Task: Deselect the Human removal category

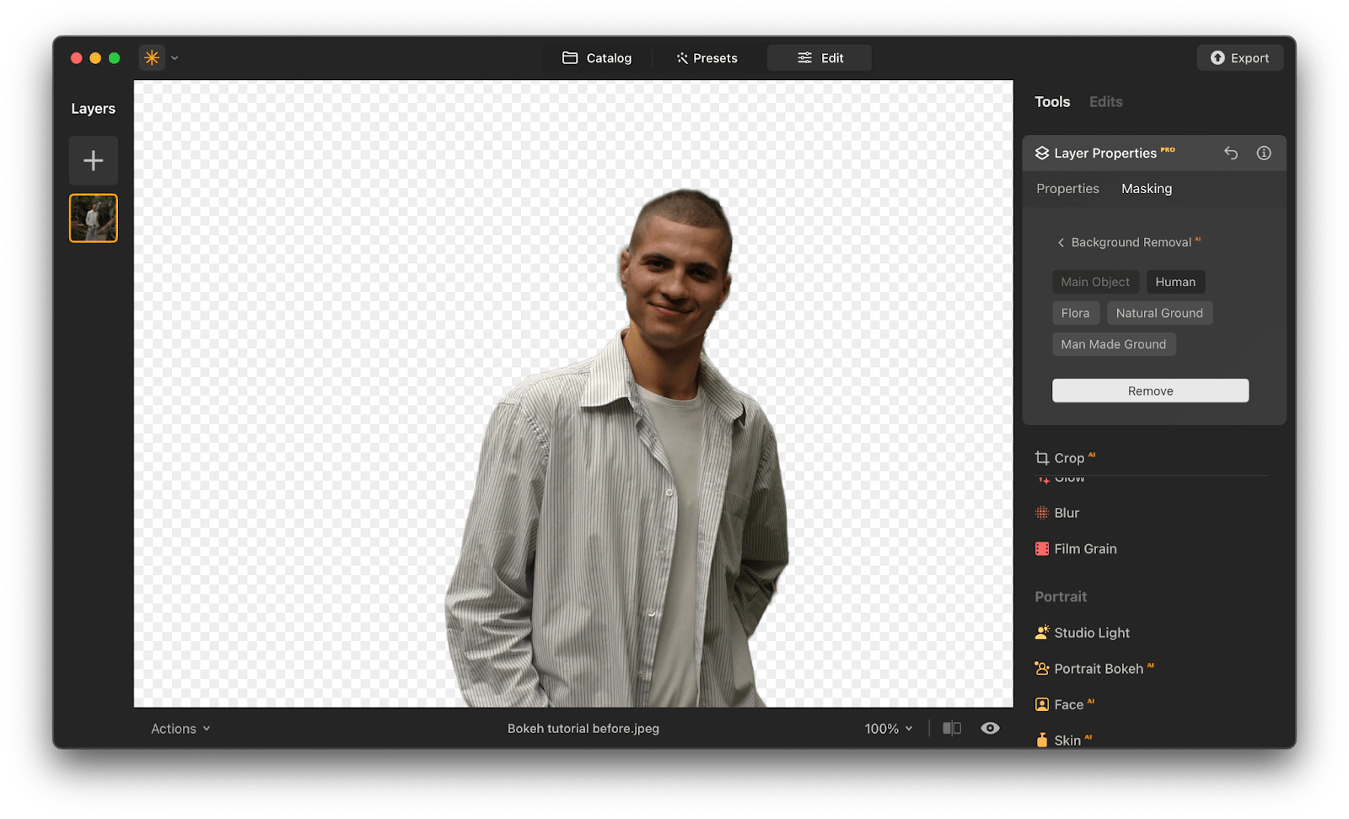Action: click(1175, 281)
